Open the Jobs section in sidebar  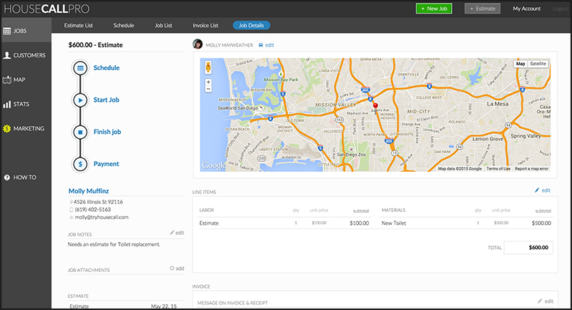point(26,31)
